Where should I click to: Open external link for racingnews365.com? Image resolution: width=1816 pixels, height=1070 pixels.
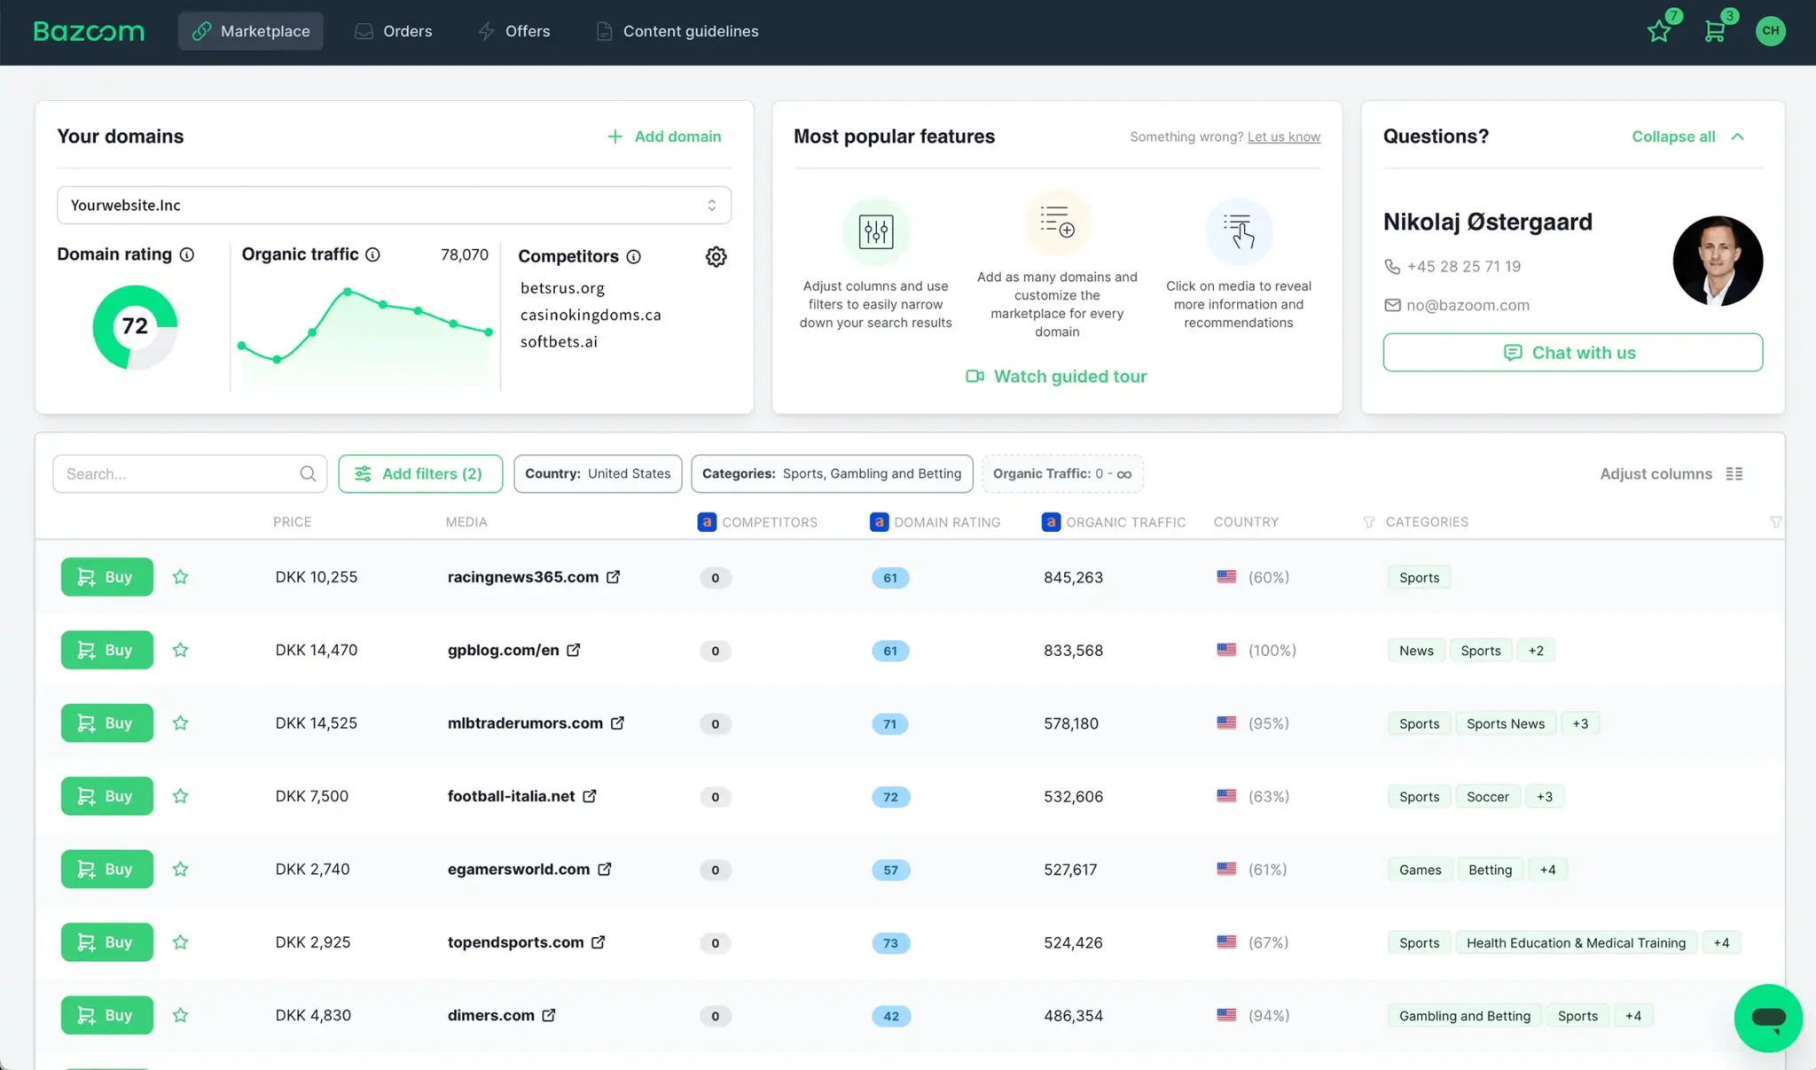point(613,577)
